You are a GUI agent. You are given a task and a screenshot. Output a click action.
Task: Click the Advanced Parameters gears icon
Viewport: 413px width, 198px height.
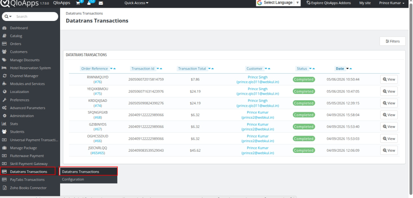click(x=4, y=108)
